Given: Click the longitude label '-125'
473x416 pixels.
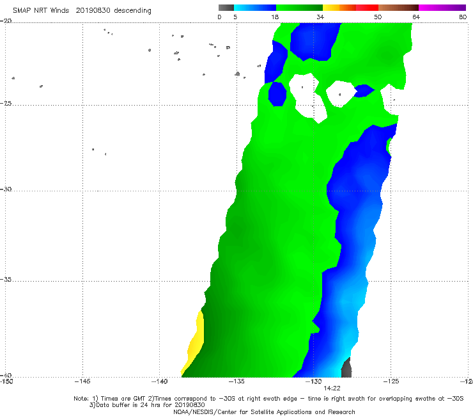Looking at the screenshot, I should tap(391, 381).
